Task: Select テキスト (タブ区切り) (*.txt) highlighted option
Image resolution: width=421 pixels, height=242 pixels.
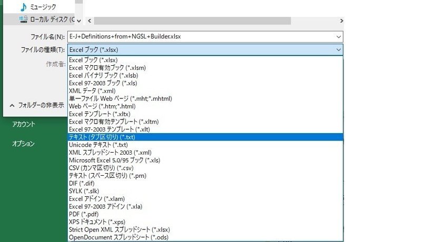Action: [205, 137]
